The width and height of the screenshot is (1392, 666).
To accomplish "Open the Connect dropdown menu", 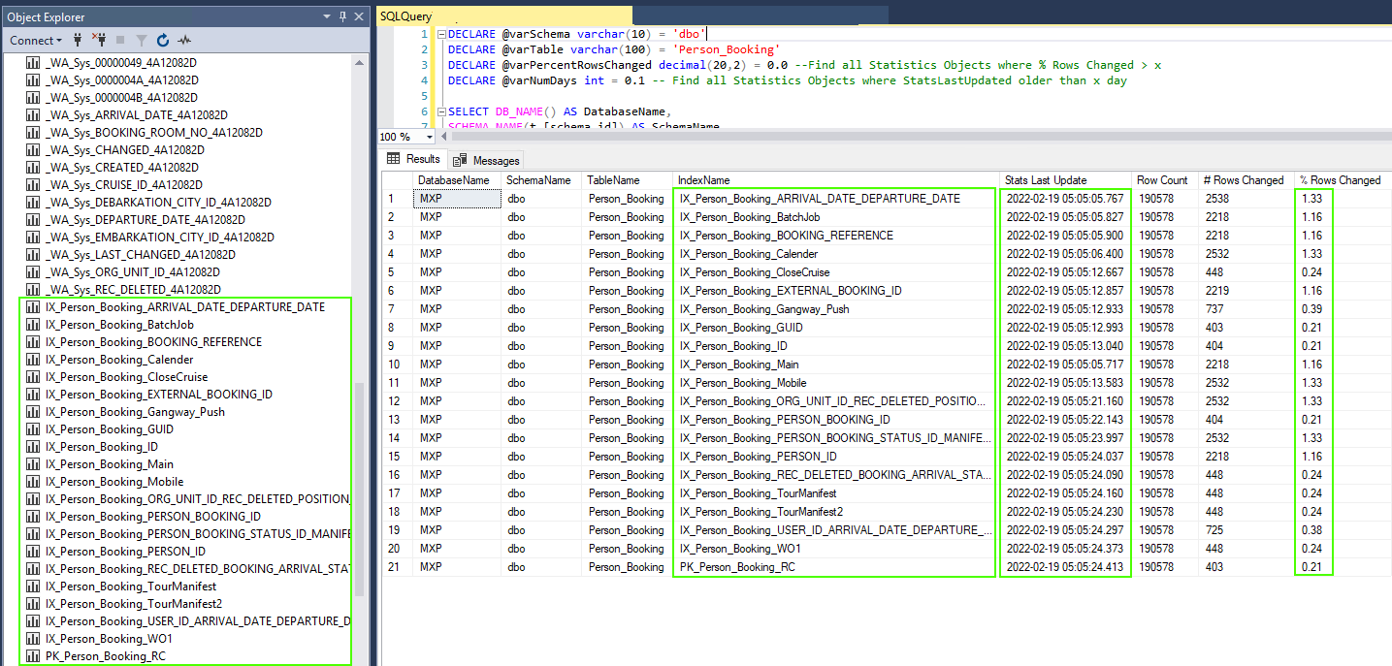I will pos(36,40).
